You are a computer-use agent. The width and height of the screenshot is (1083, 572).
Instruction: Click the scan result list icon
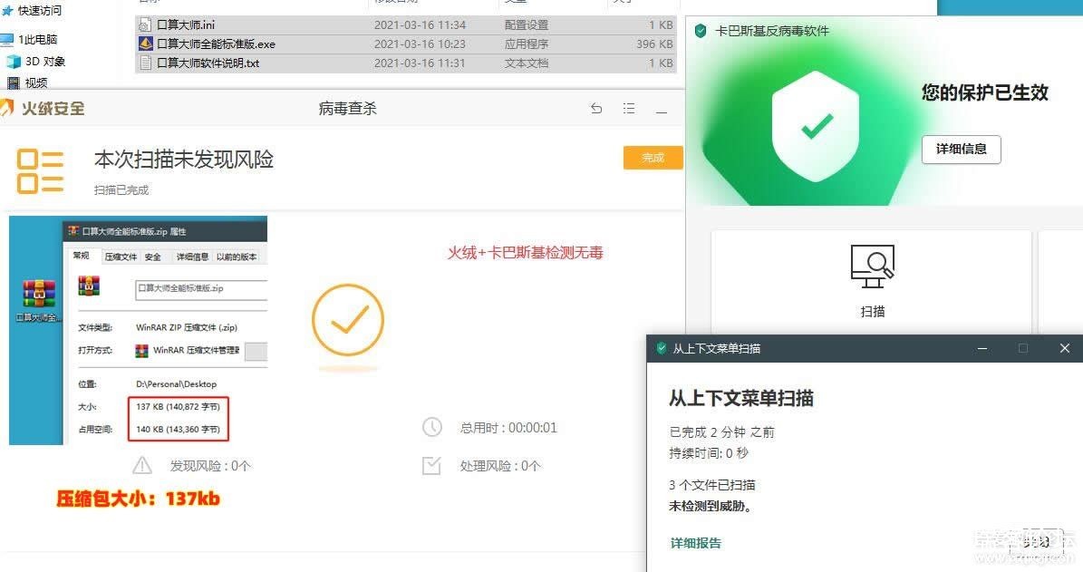(x=40, y=170)
